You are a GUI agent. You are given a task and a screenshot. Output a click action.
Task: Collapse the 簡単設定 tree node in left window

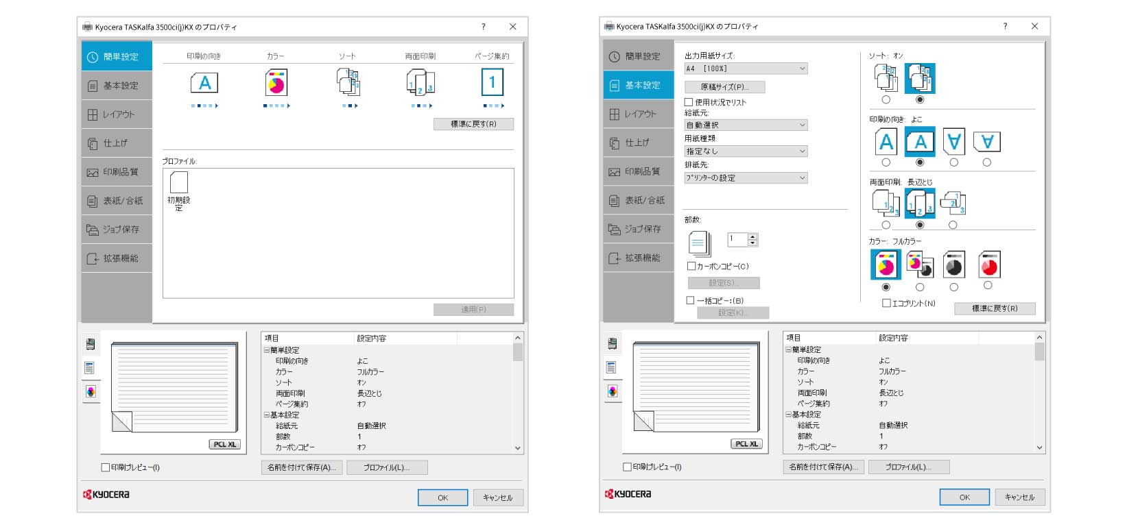[x=266, y=350]
